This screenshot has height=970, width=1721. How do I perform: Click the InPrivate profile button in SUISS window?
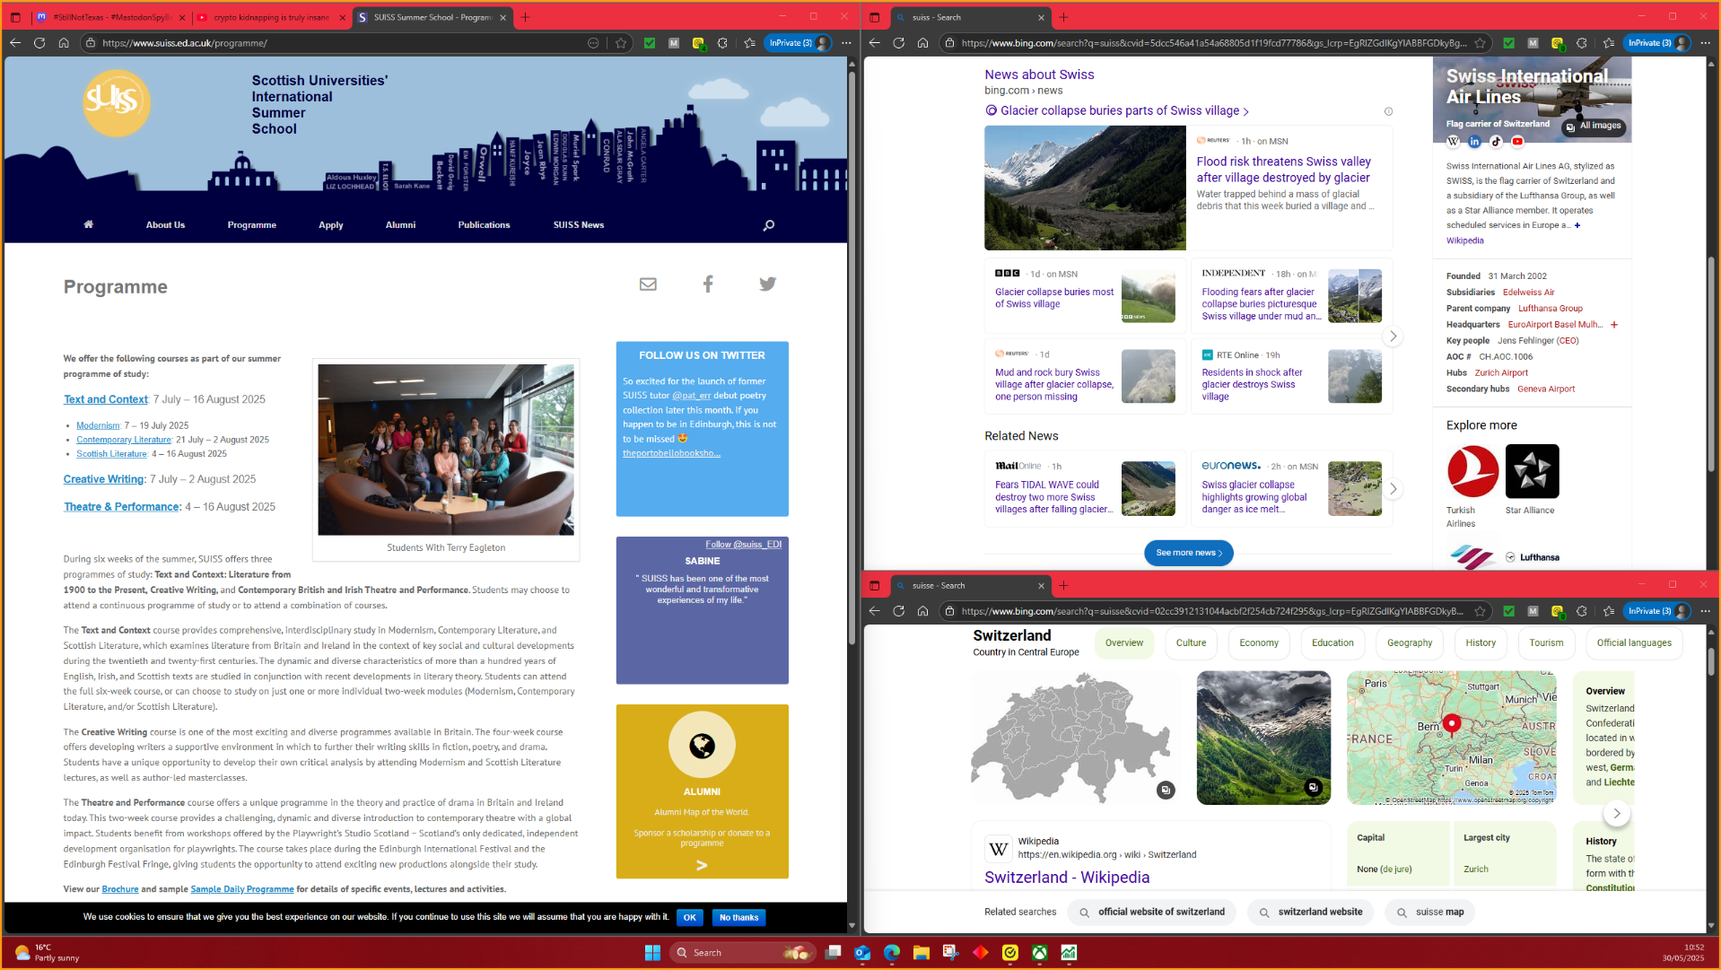pos(799,42)
